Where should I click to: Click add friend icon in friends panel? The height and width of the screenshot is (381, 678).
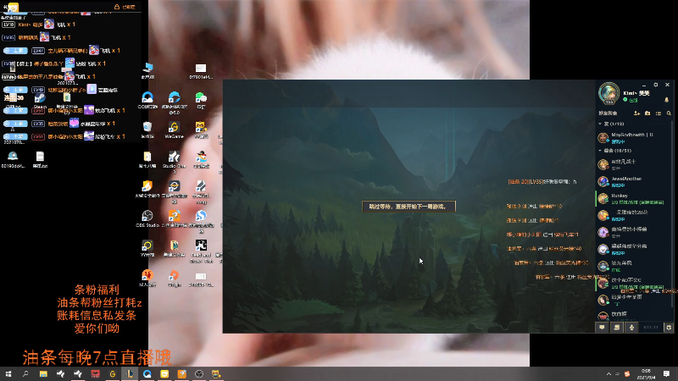coord(636,113)
